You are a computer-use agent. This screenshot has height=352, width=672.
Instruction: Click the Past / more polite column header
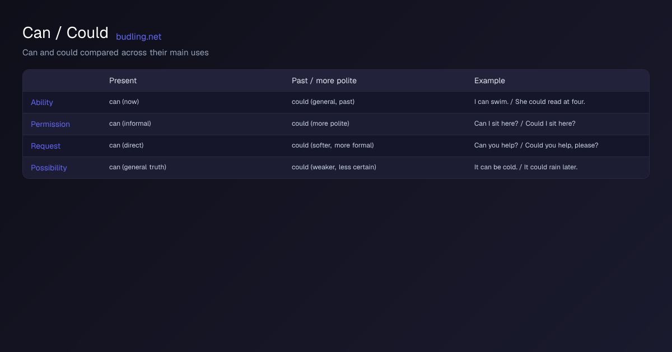pos(324,80)
